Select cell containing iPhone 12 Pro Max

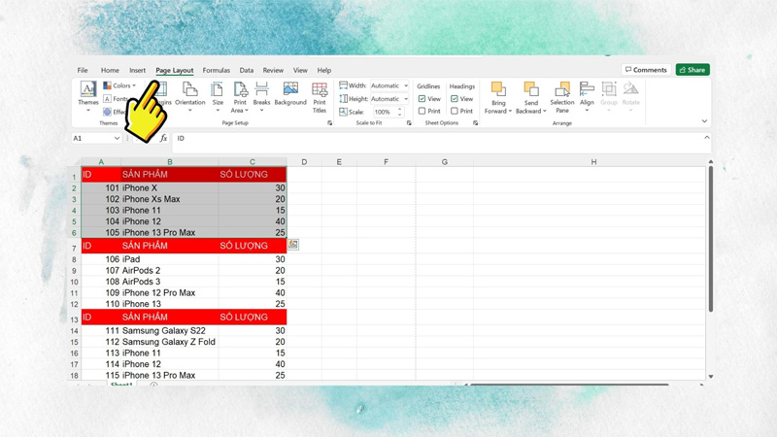[169, 293]
